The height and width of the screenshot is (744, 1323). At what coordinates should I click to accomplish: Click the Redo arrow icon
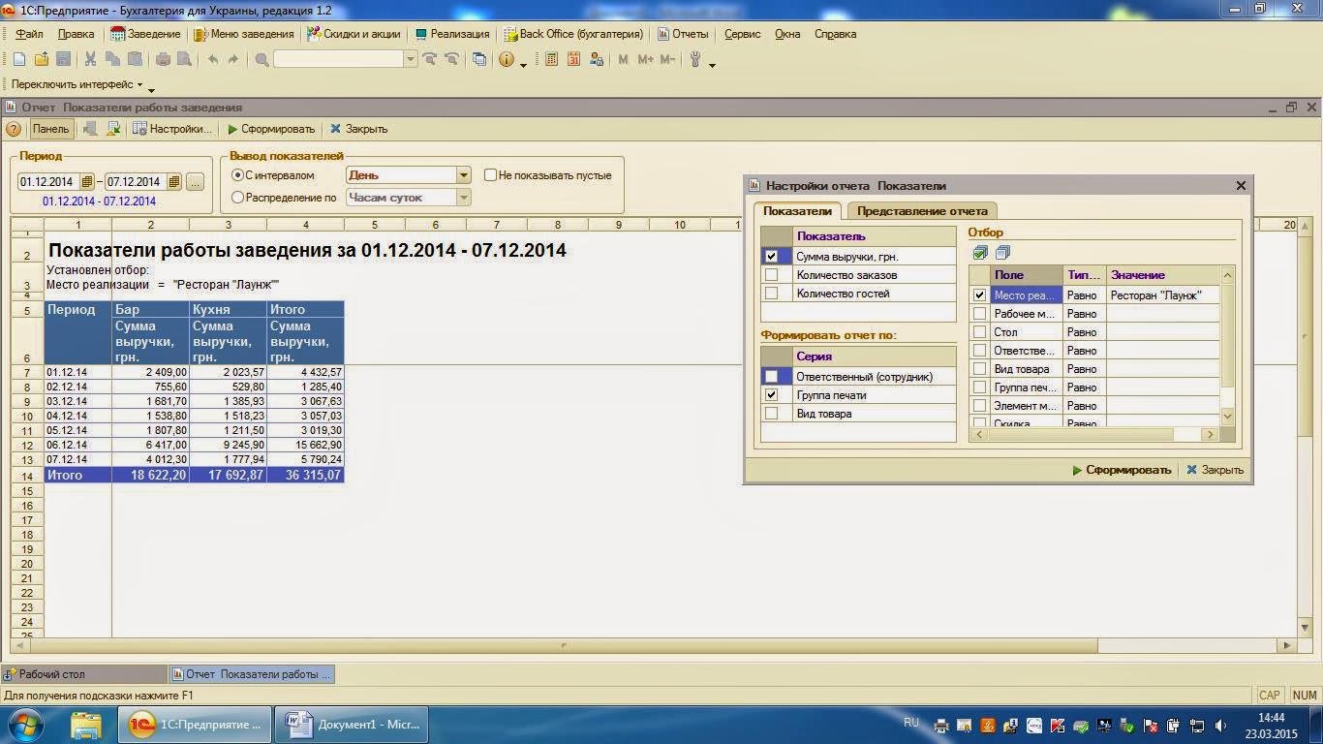coord(232,59)
